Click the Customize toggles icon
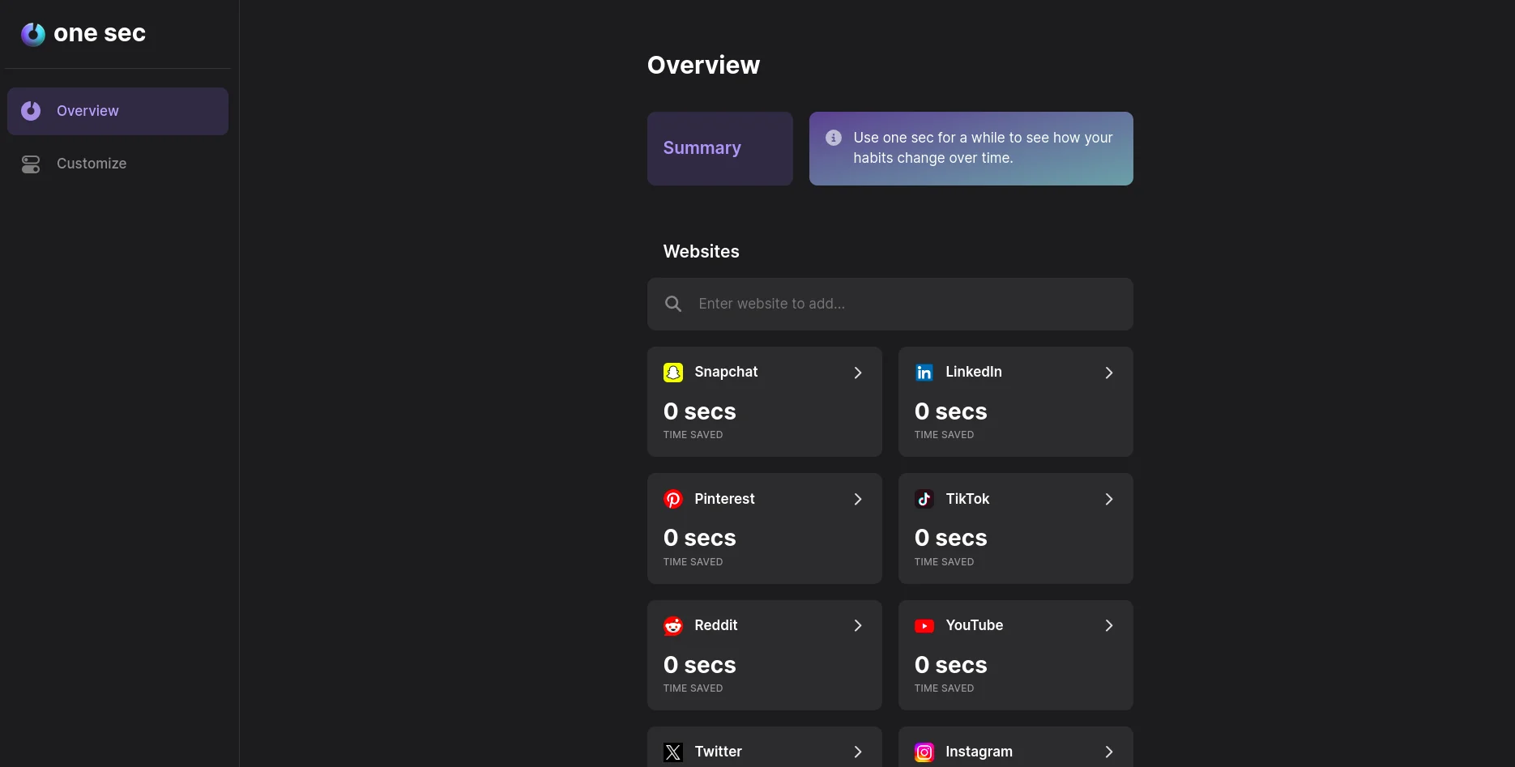 tap(31, 164)
